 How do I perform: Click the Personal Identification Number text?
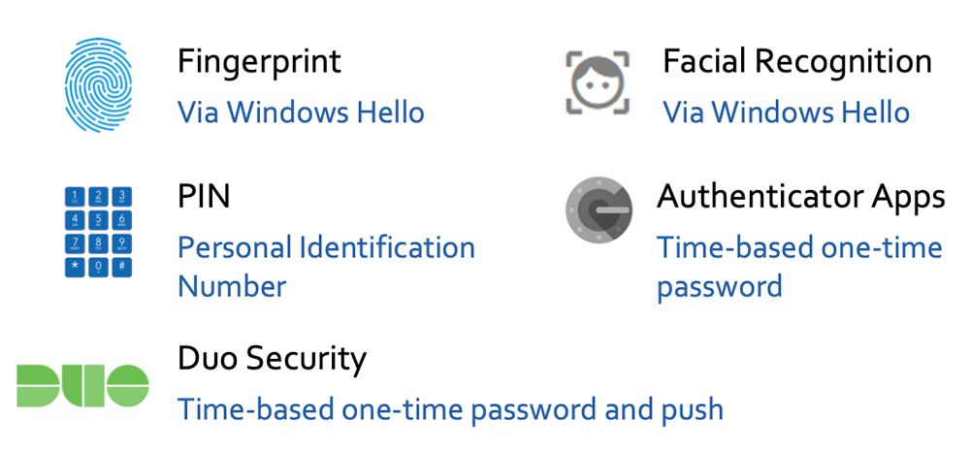point(326,267)
